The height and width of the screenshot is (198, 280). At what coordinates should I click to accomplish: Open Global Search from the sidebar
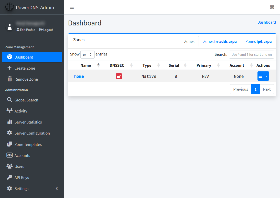(x=9, y=100)
